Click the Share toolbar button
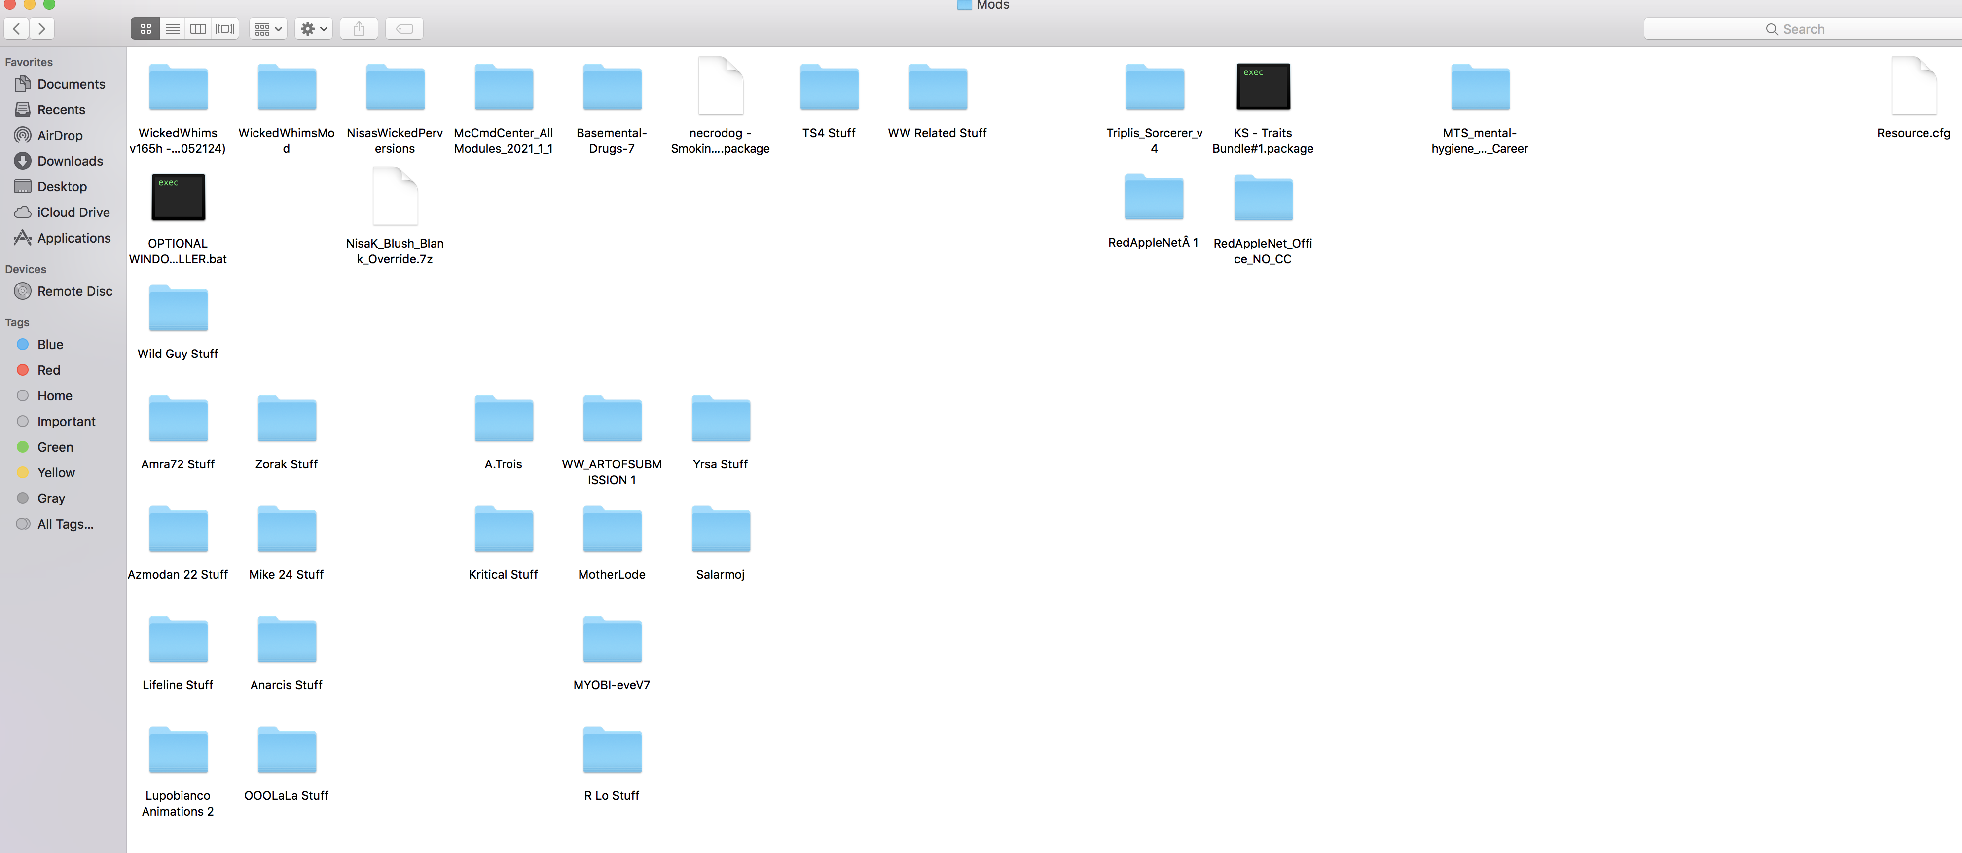Viewport: 1962px width, 853px height. [x=359, y=29]
